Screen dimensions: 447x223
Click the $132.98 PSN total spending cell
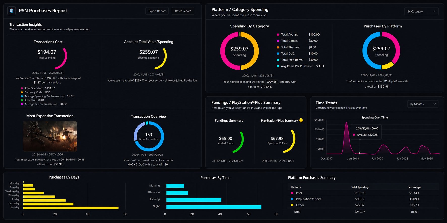pos(360,193)
